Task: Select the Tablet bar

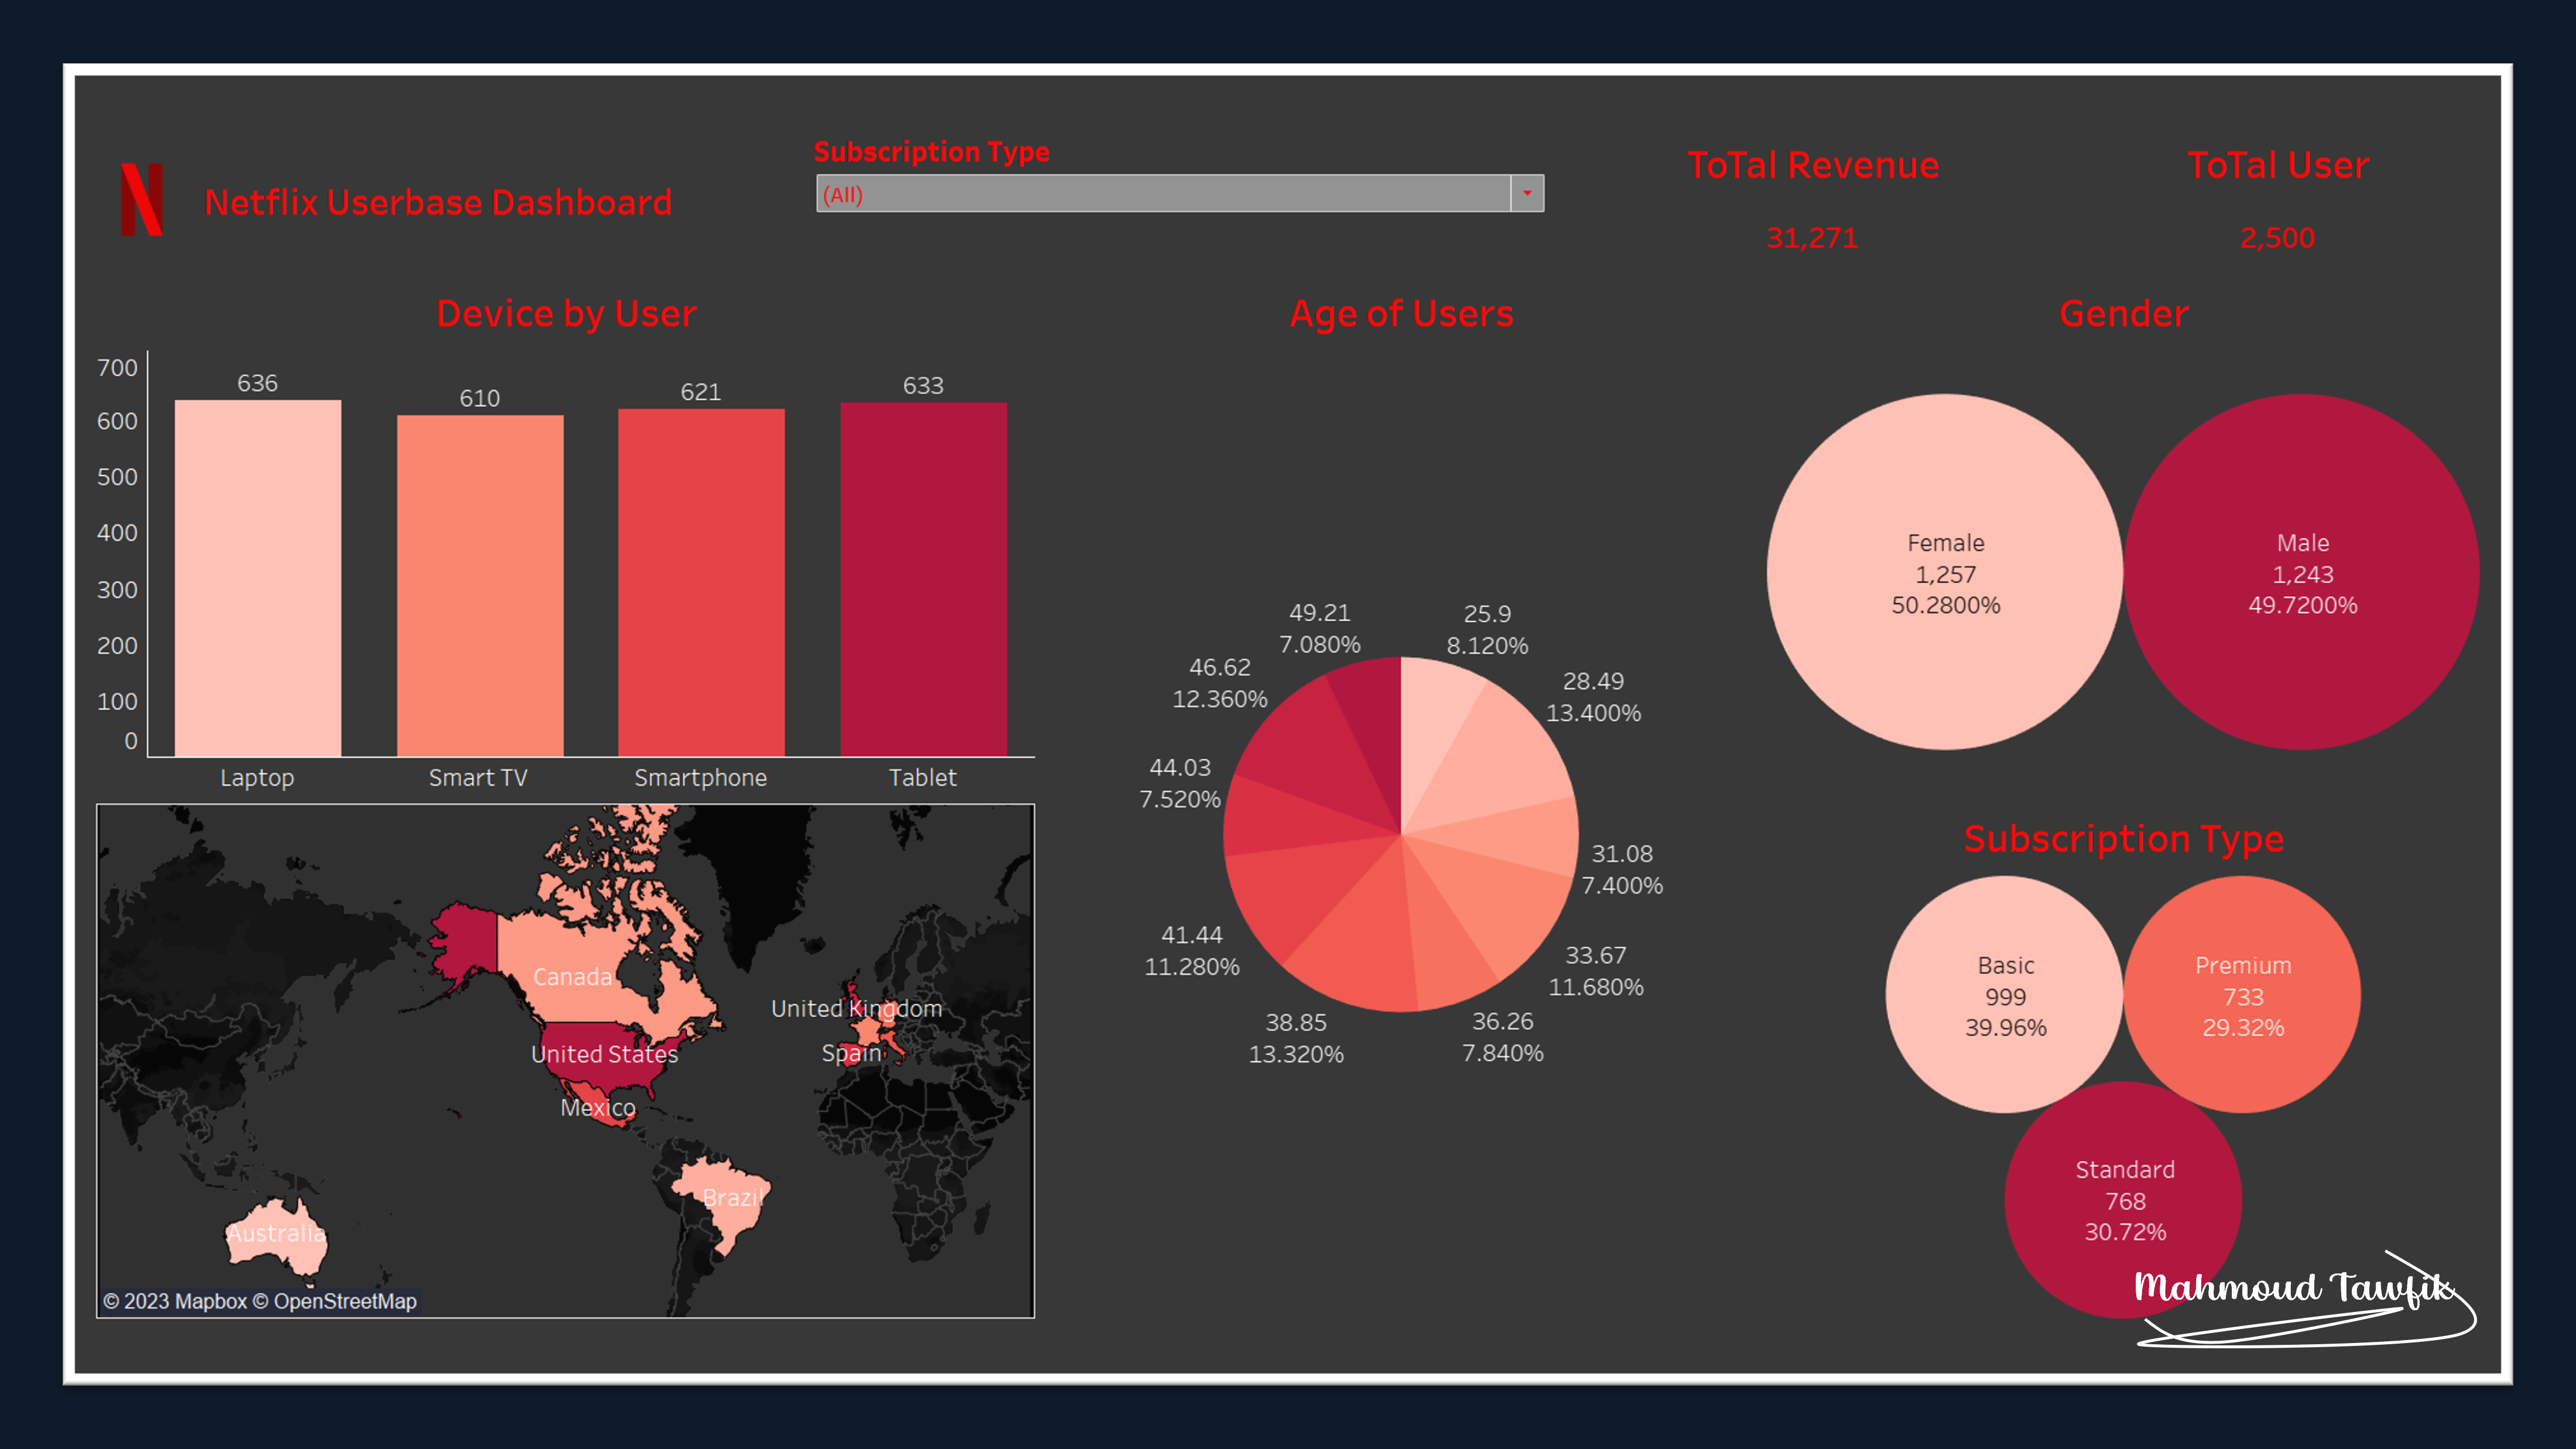Action: 923,579
